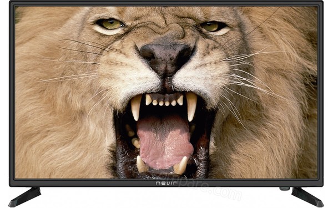Click the lion image on the TV screen
Viewport: 333px width, 208px height.
click(167, 92)
